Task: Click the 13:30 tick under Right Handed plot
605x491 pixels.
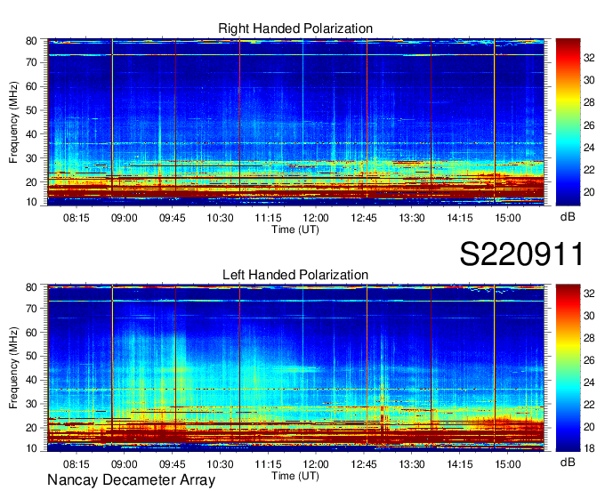Action: (x=412, y=218)
